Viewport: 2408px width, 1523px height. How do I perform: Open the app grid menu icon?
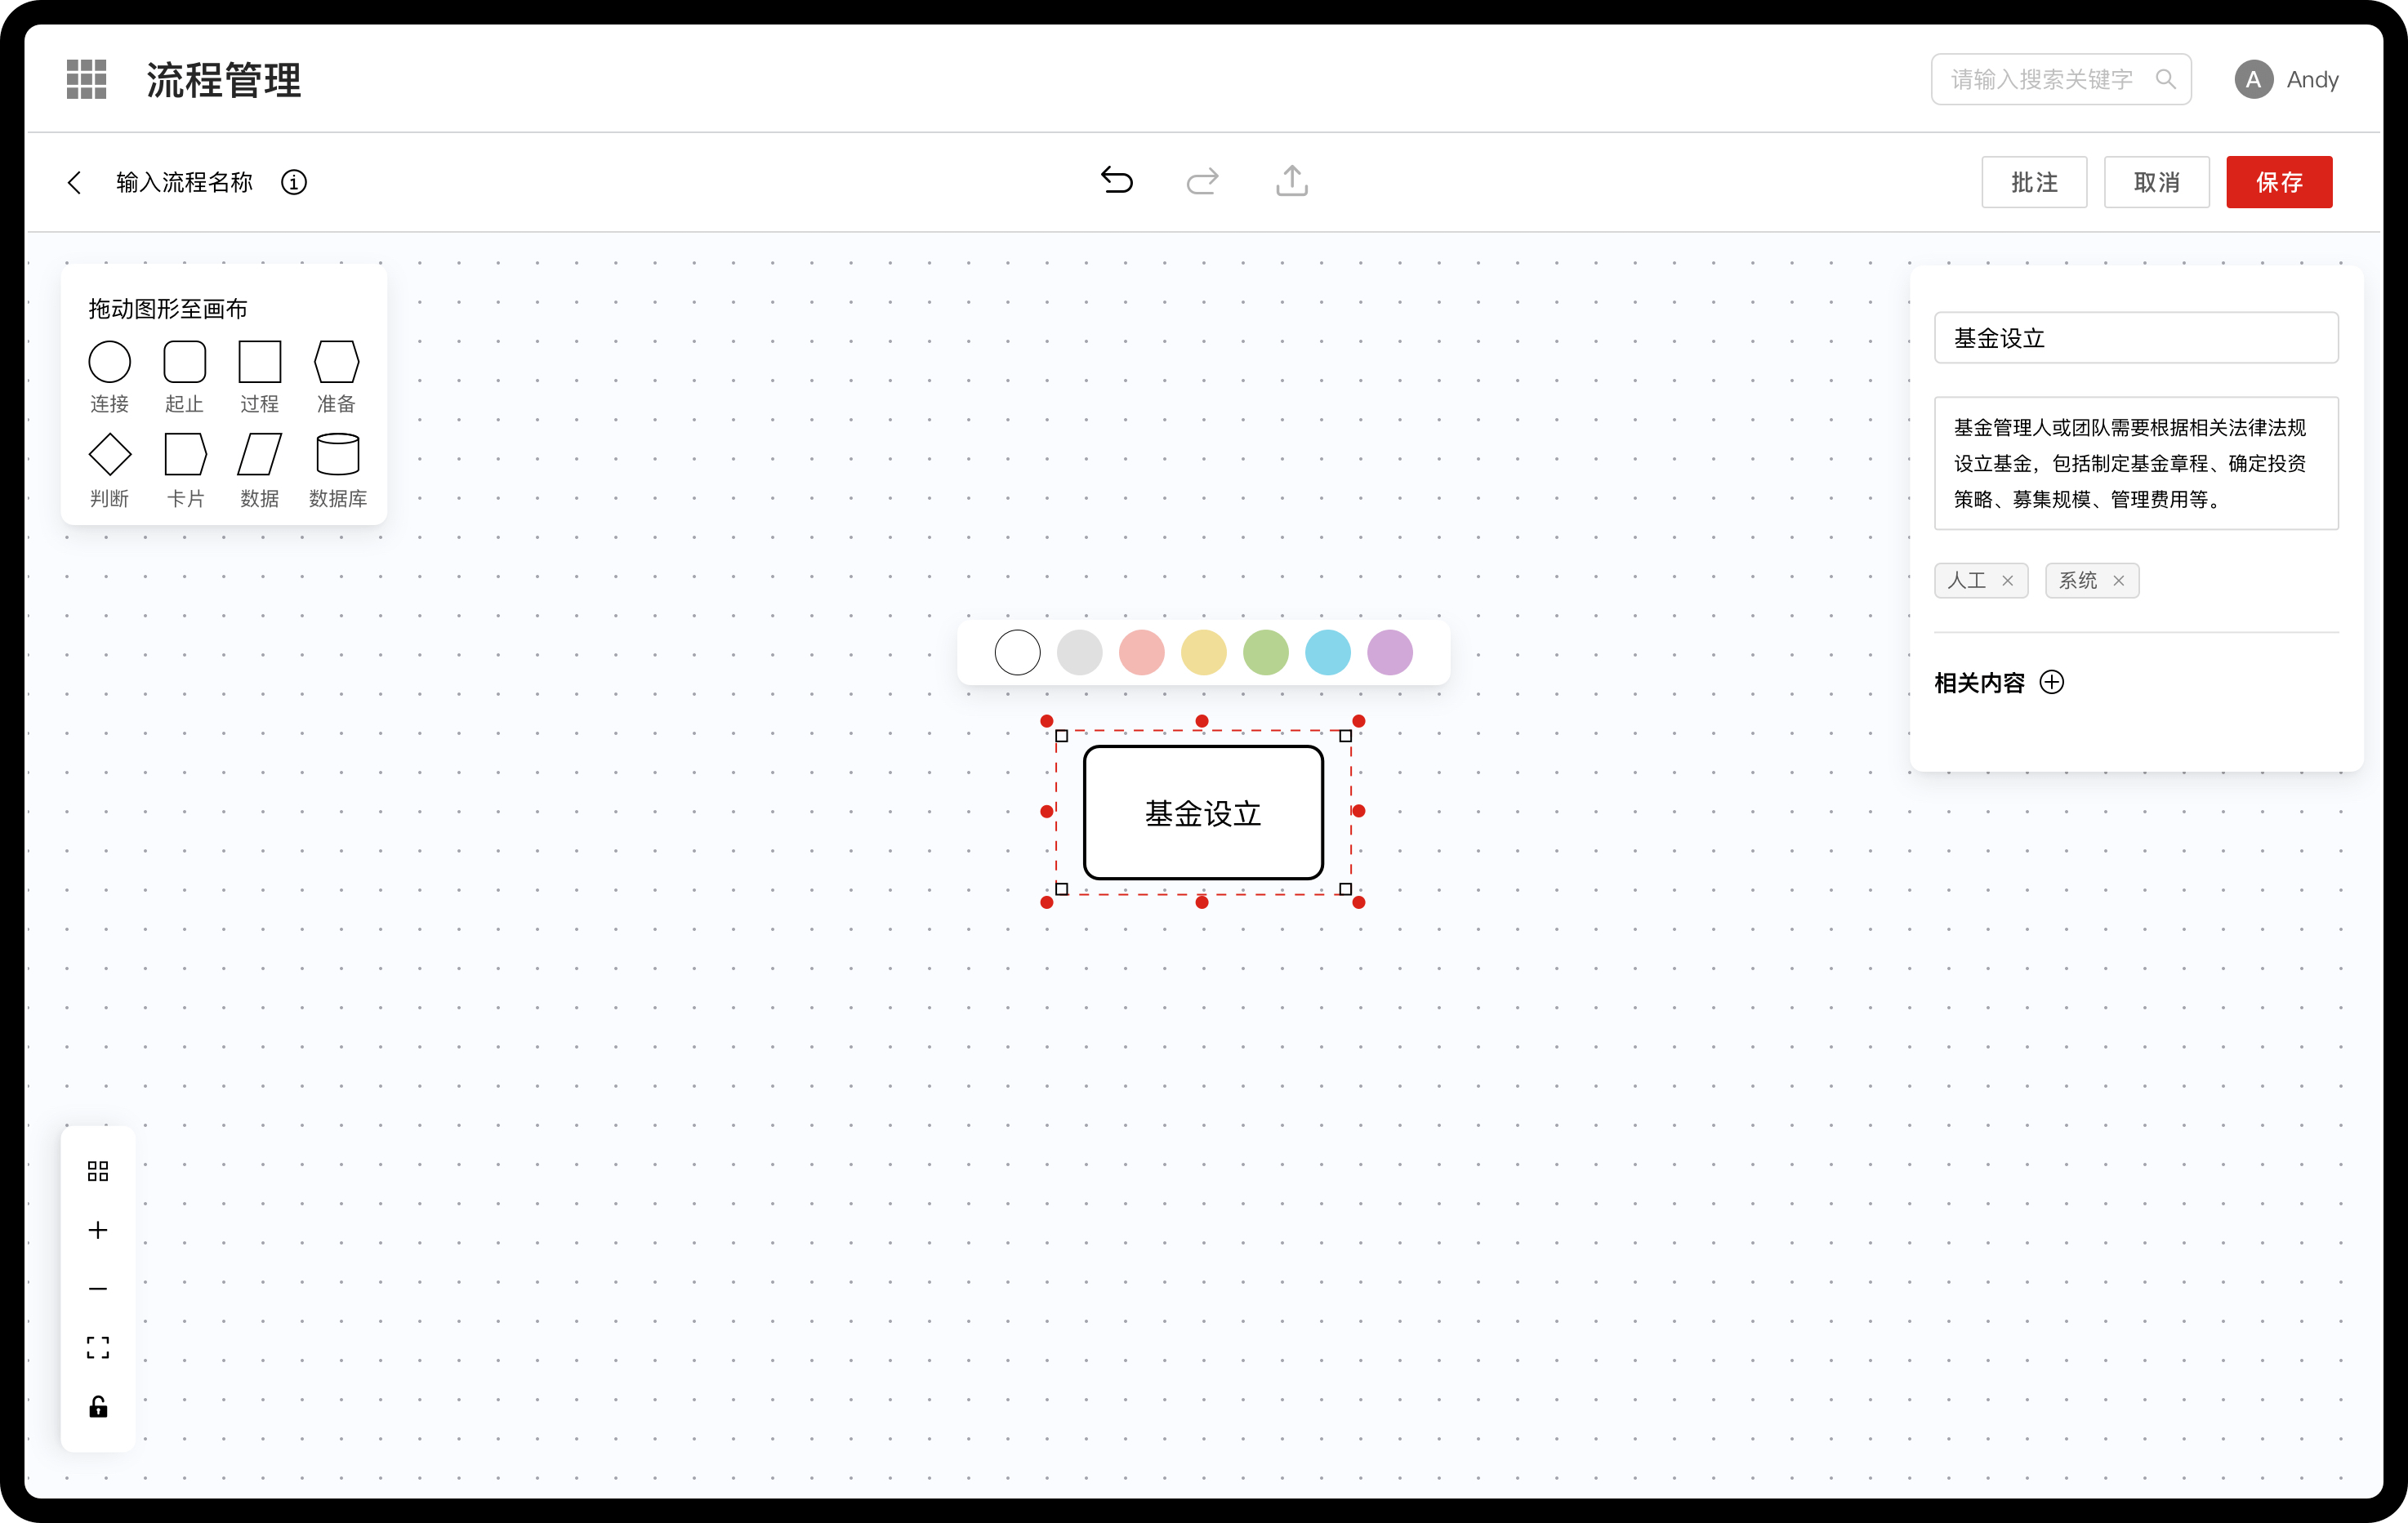coord(86,79)
